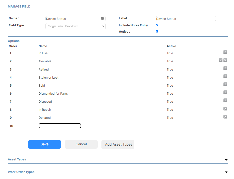Cancel editing the field

(x=81, y=144)
